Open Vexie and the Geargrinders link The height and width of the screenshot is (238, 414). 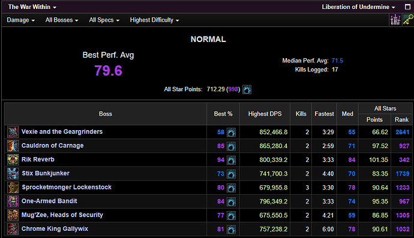coord(62,132)
